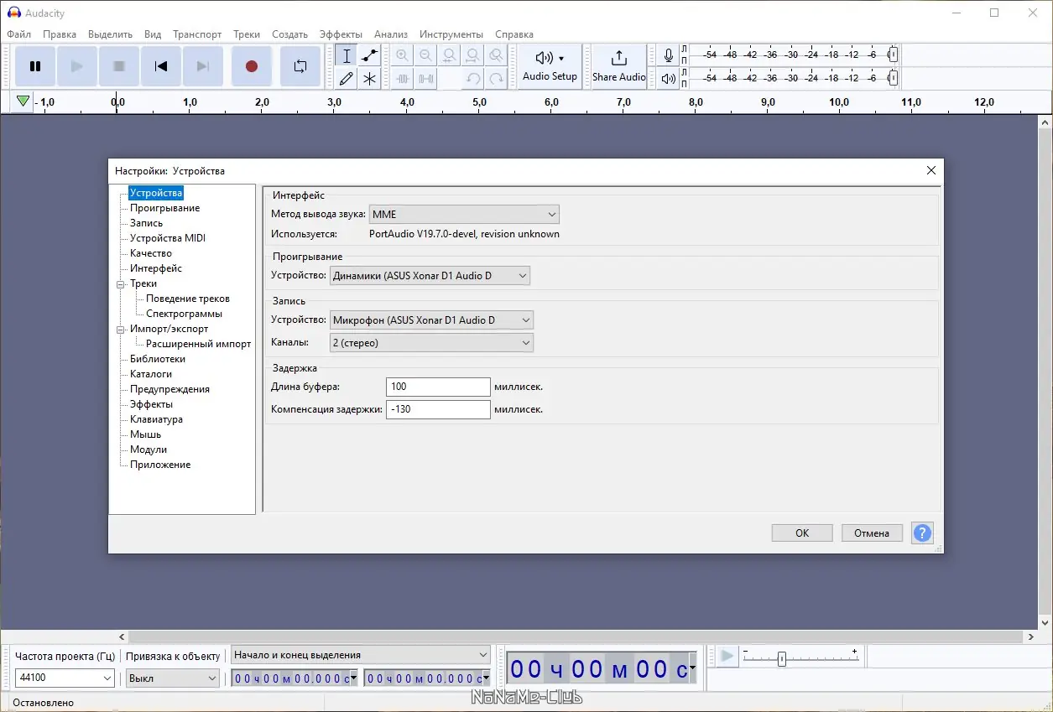The height and width of the screenshot is (712, 1053).
Task: Open the blue help question mark button
Action: click(922, 533)
